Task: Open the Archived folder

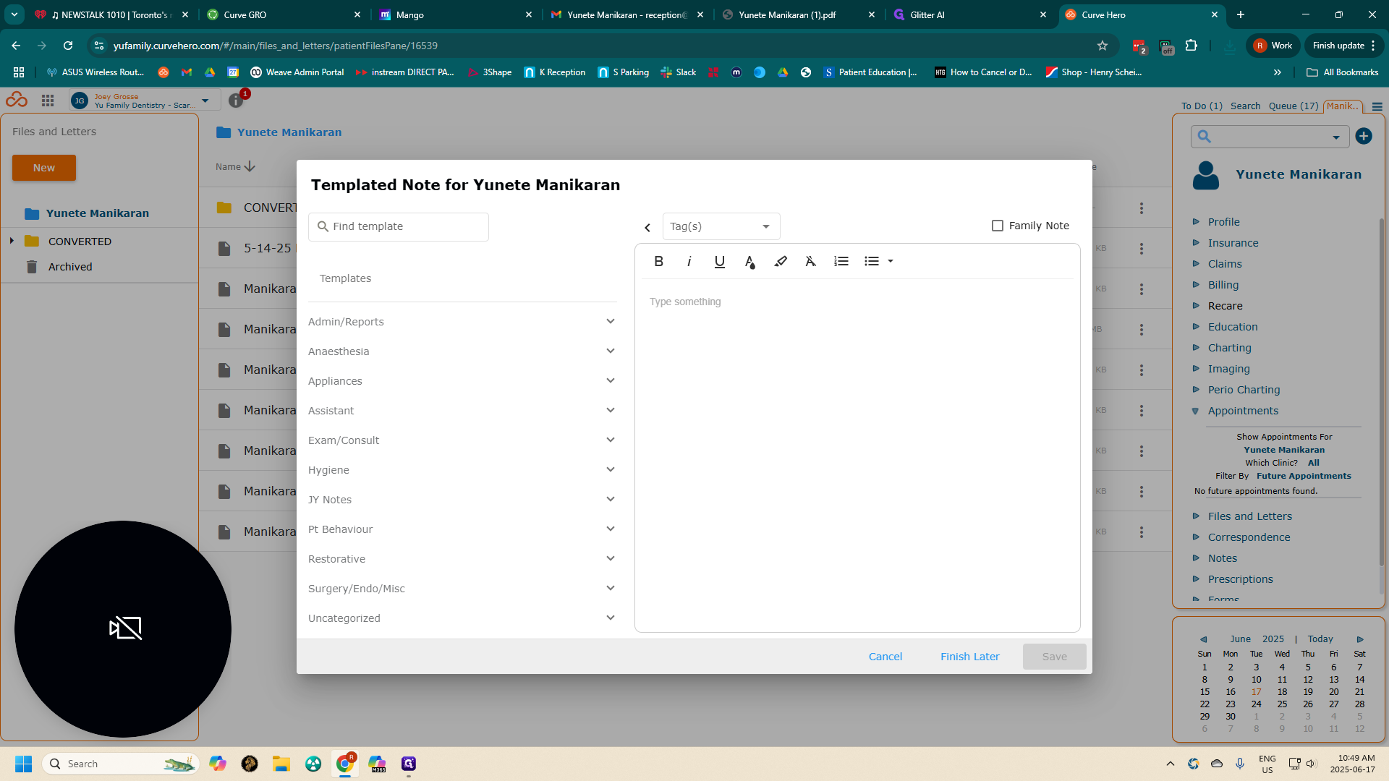Action: click(x=69, y=267)
